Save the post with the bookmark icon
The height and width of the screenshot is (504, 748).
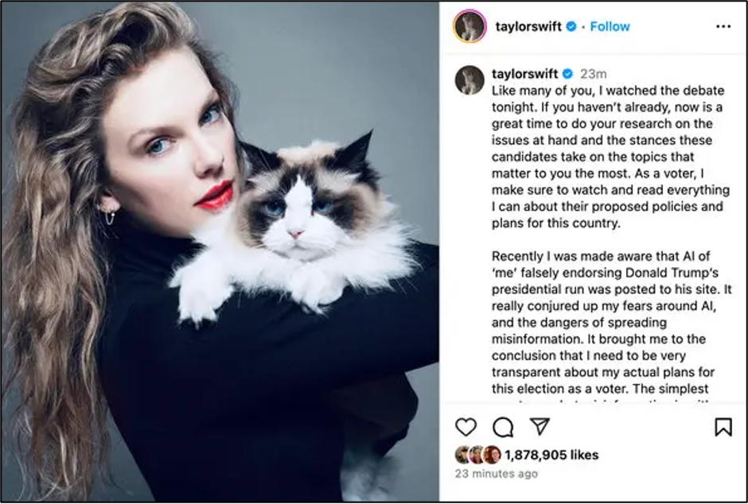tap(723, 427)
